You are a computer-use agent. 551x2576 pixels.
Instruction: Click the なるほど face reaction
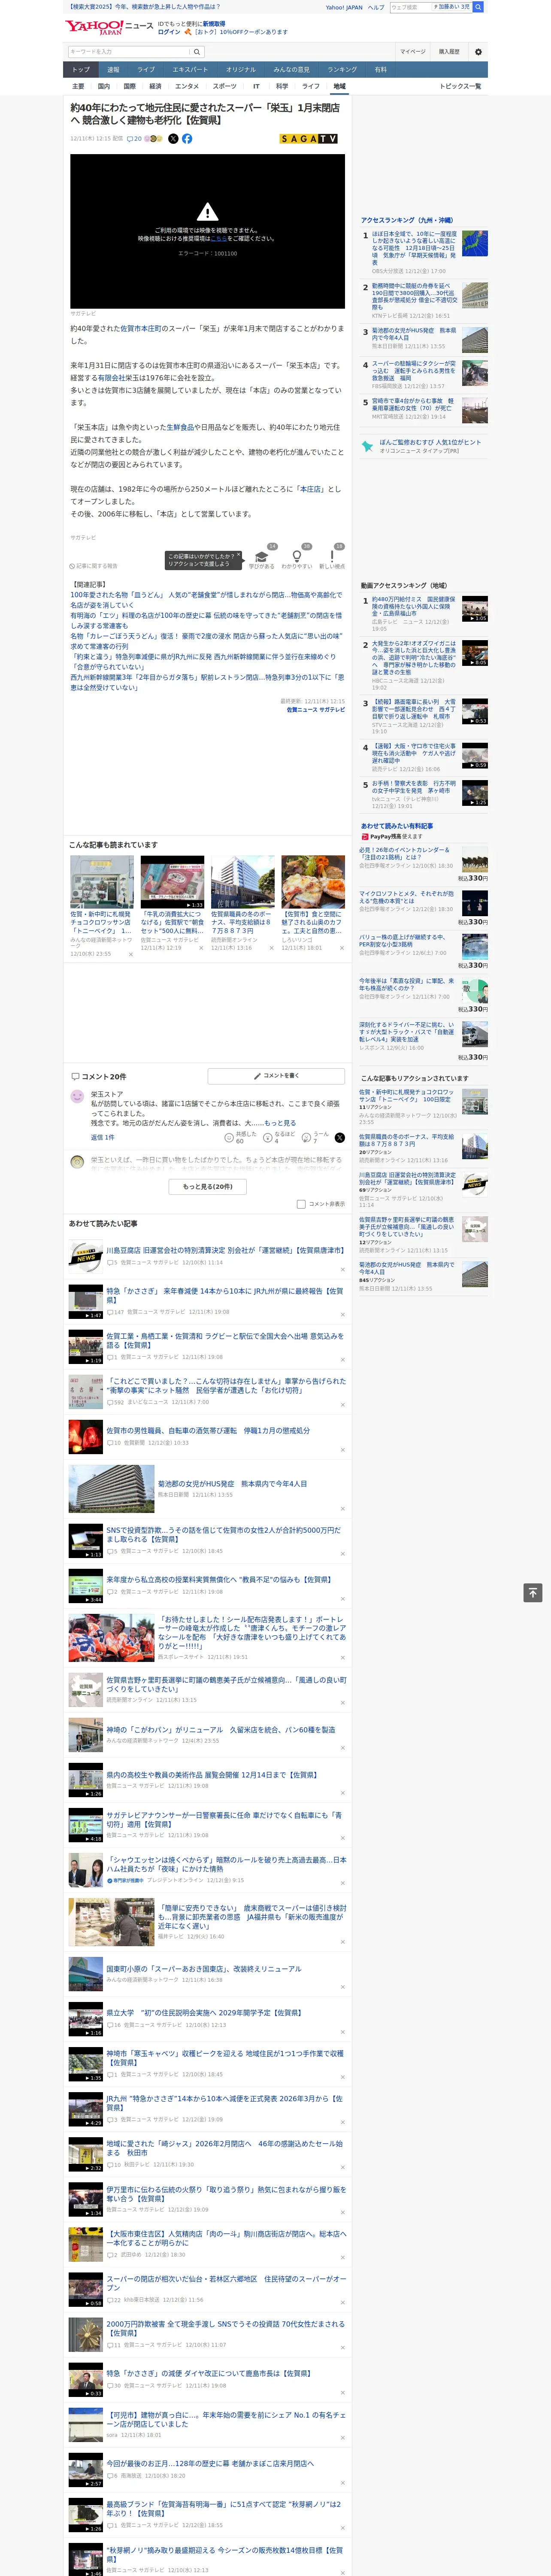[268, 1138]
